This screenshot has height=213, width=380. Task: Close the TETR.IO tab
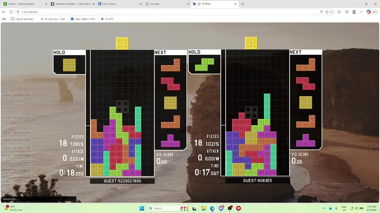pos(236,4)
